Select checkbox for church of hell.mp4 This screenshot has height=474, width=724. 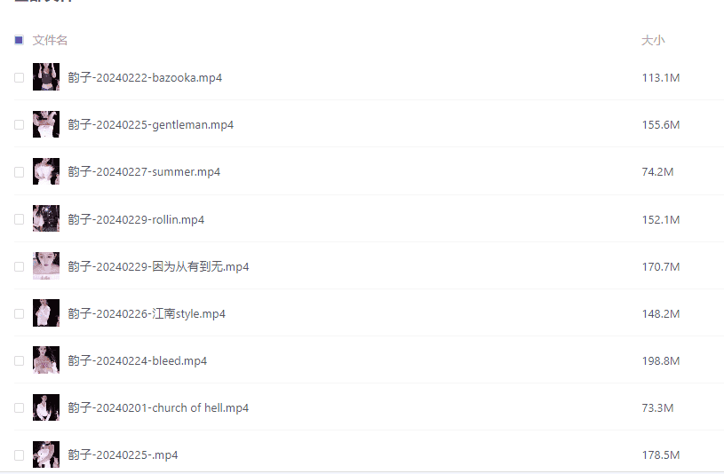pos(19,408)
